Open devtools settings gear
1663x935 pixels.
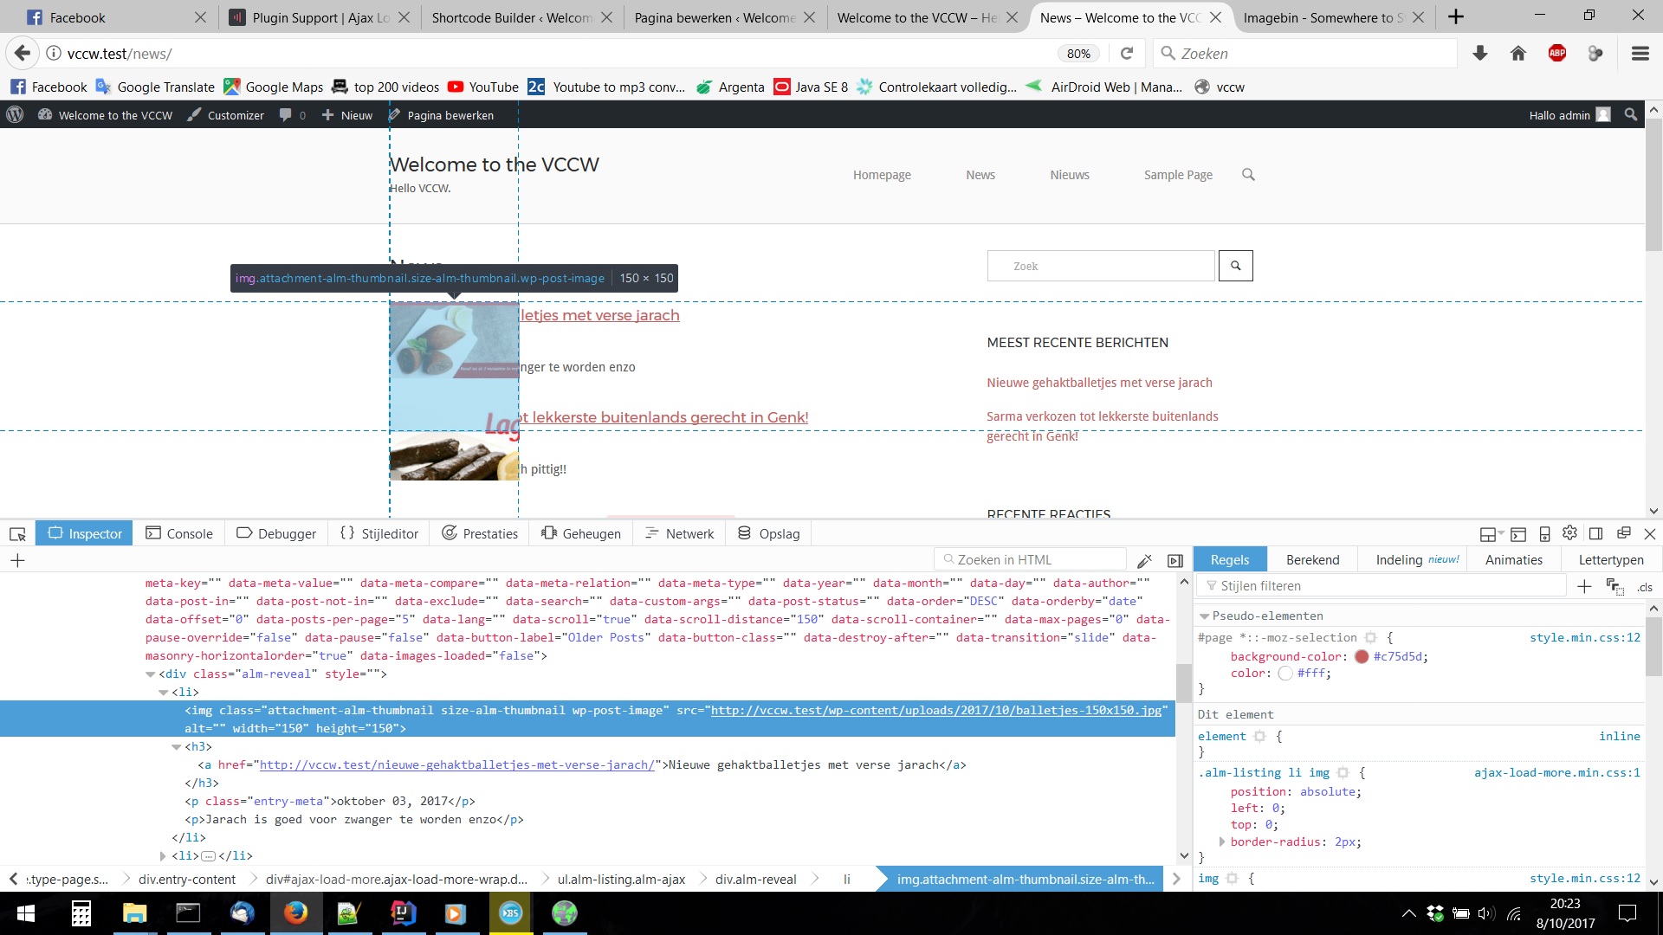pyautogui.click(x=1569, y=533)
